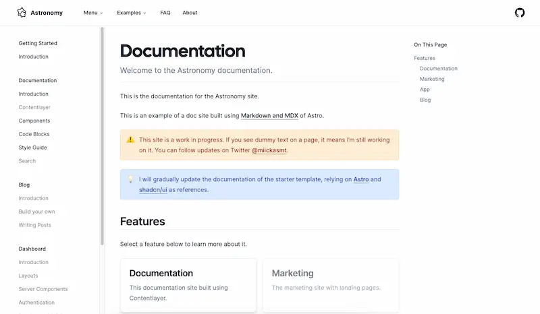Click the Getting Started Introduction link

click(x=33, y=57)
